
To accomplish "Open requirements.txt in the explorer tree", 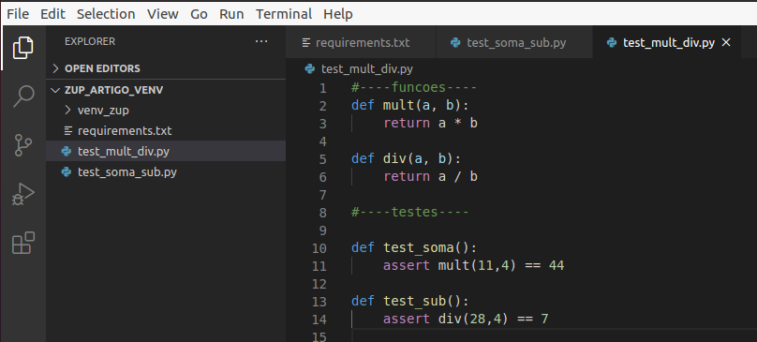I will [x=166, y=131].
